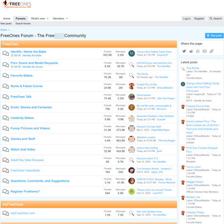The image size is (224, 224).
Task: Click the myFreeOnes category header
Action: pos(89,205)
